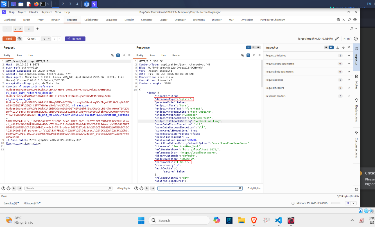Set Inspector to right-docked layout toggle
Image resolution: width=375 pixels, height=227 pixels.
(x=331, y=47)
